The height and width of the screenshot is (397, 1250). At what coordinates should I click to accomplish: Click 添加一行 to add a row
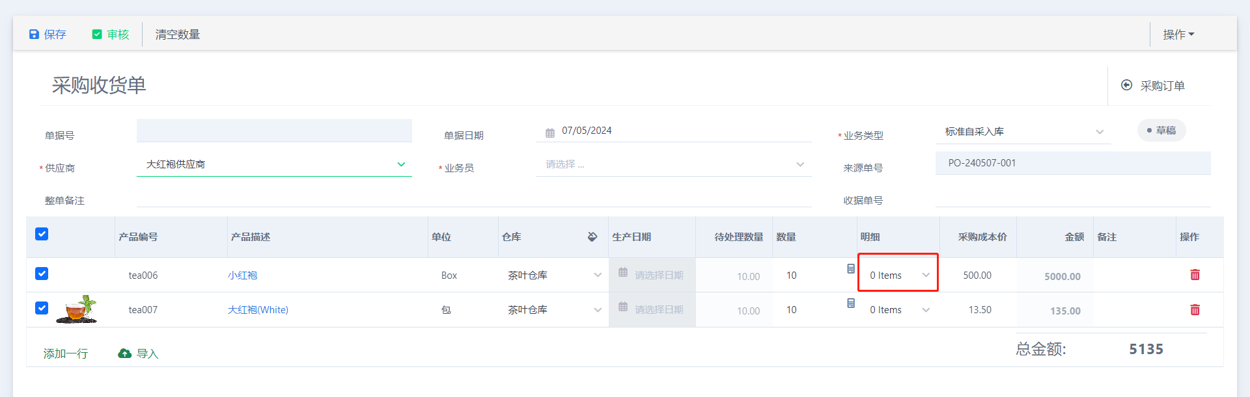click(x=65, y=354)
